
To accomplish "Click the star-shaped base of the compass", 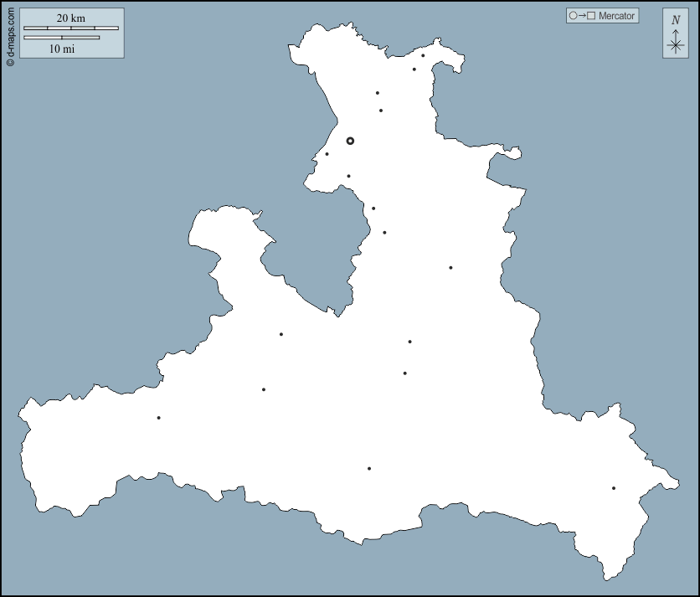I will [675, 46].
